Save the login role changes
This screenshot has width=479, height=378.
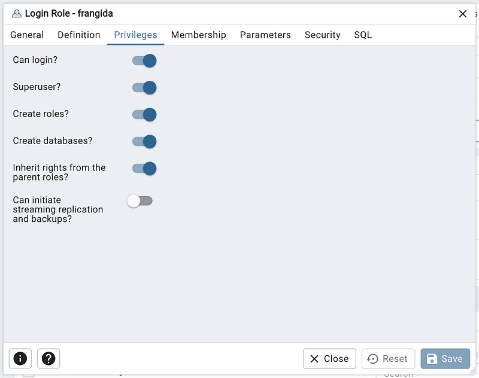445,358
